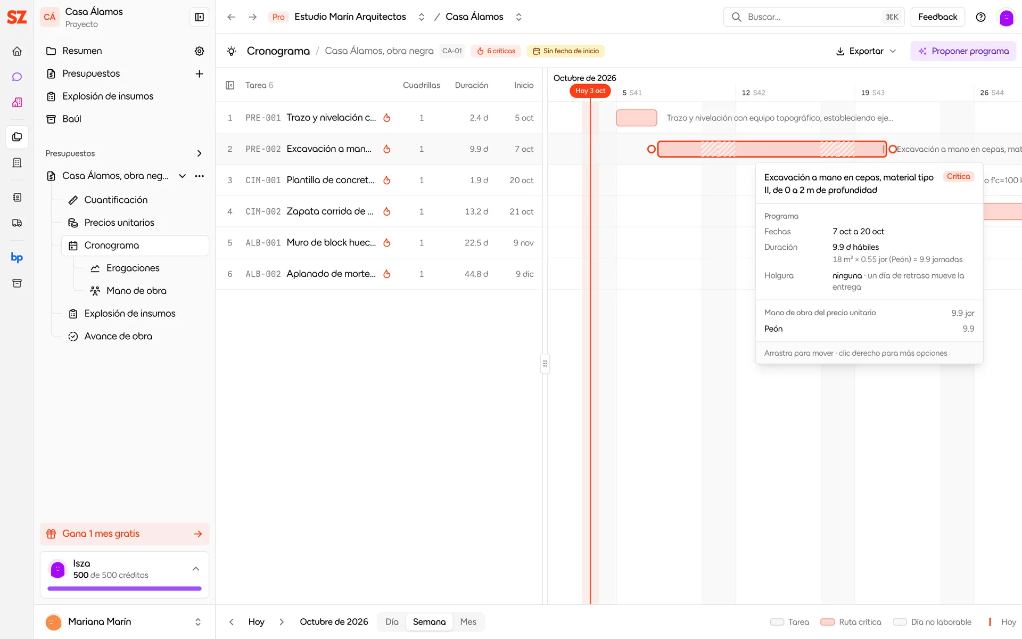Image resolution: width=1022 pixels, height=639 pixels.
Task: Open settings gear next to Resumen
Action: coord(200,51)
